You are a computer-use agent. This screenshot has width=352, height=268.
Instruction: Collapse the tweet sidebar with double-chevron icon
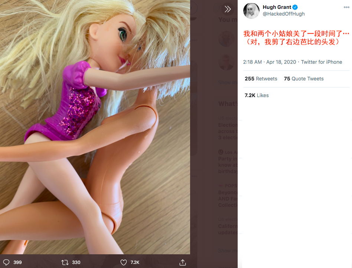228,9
